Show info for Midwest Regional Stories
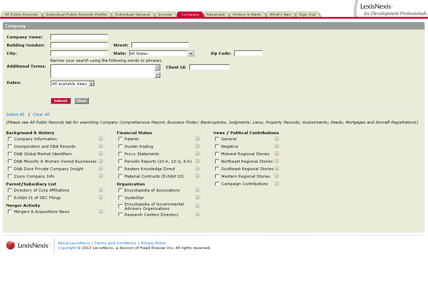Image resolution: width=428 pixels, height=287 pixels. [x=277, y=154]
